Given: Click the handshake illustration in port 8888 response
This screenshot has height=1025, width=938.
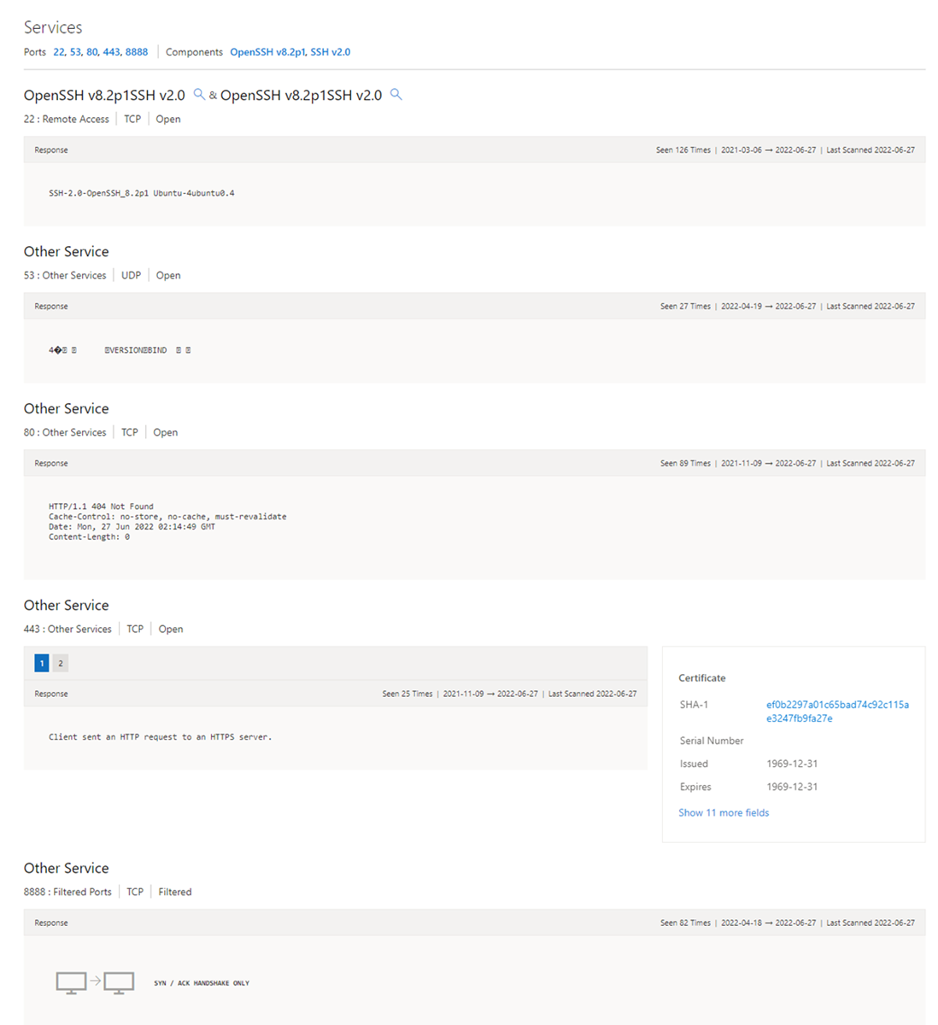Looking at the screenshot, I should [x=97, y=982].
